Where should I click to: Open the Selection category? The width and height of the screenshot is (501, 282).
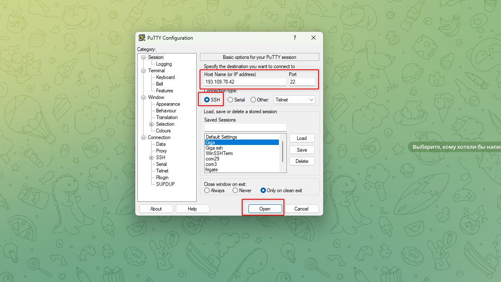click(165, 124)
